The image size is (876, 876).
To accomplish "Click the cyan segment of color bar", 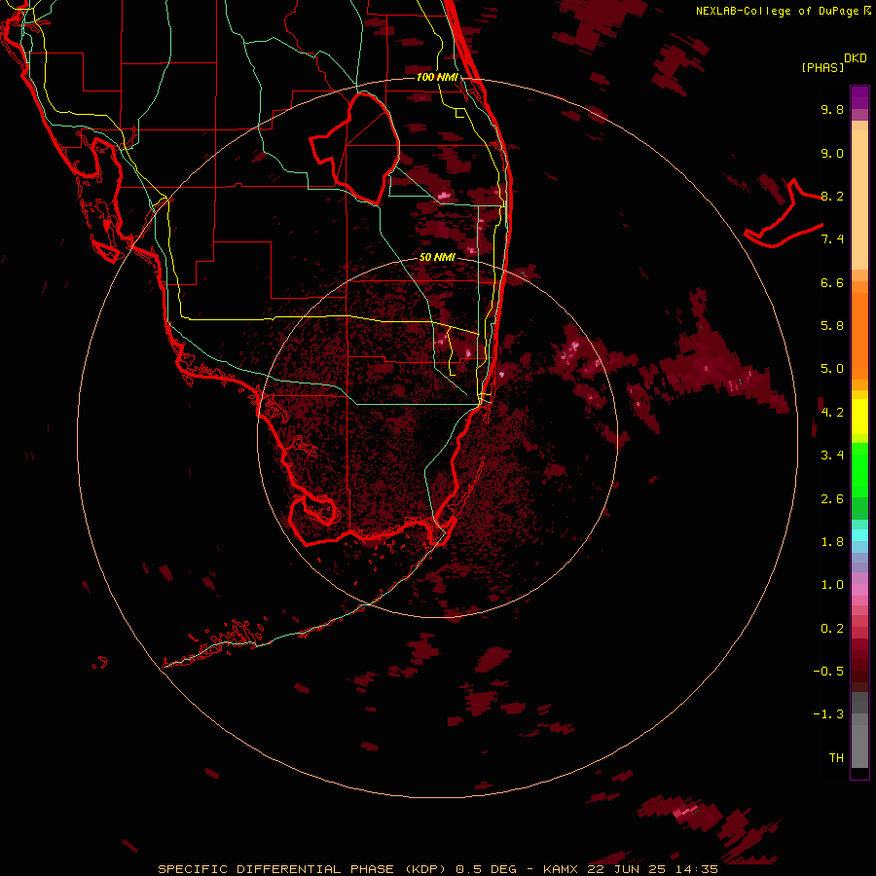I will (x=859, y=535).
